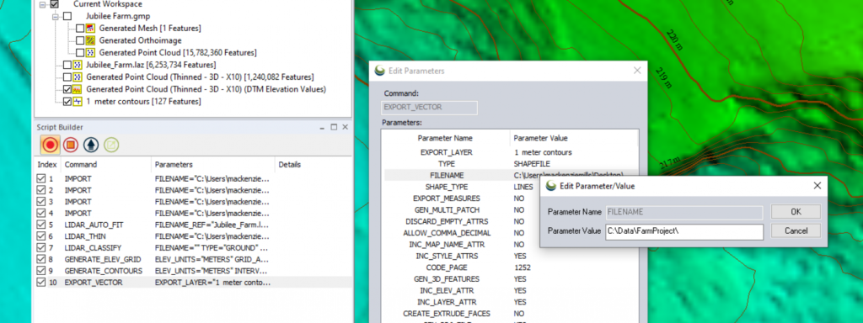This screenshot has width=863, height=323.
Task: Click the green export script icon
Action: click(x=111, y=145)
